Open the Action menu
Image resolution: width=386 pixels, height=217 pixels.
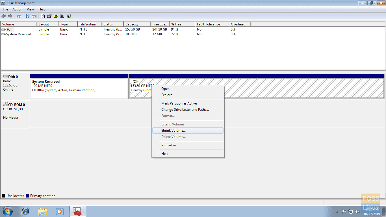[x=17, y=9]
